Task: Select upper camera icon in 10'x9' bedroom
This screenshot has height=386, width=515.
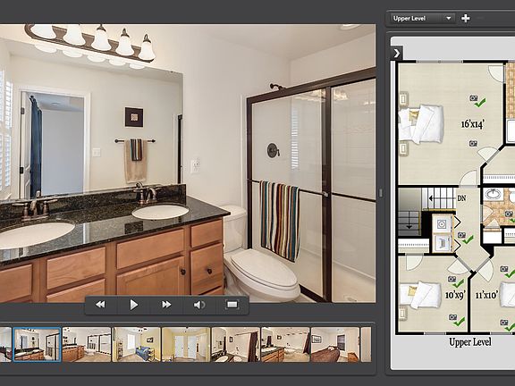Action: [x=452, y=279]
